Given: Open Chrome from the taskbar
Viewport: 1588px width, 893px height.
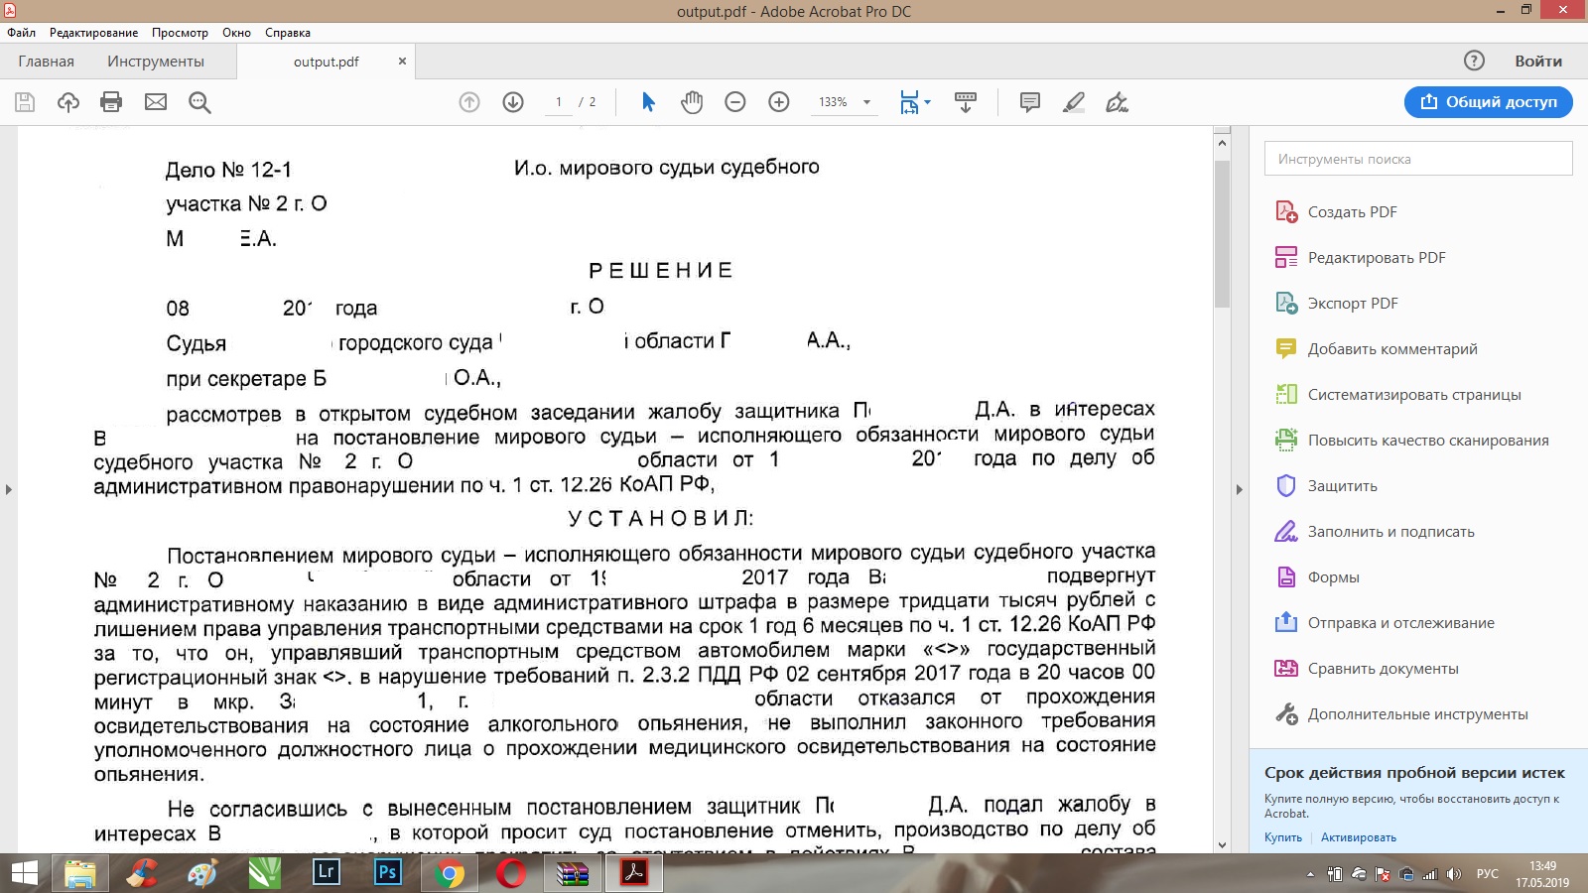Looking at the screenshot, I should (449, 873).
